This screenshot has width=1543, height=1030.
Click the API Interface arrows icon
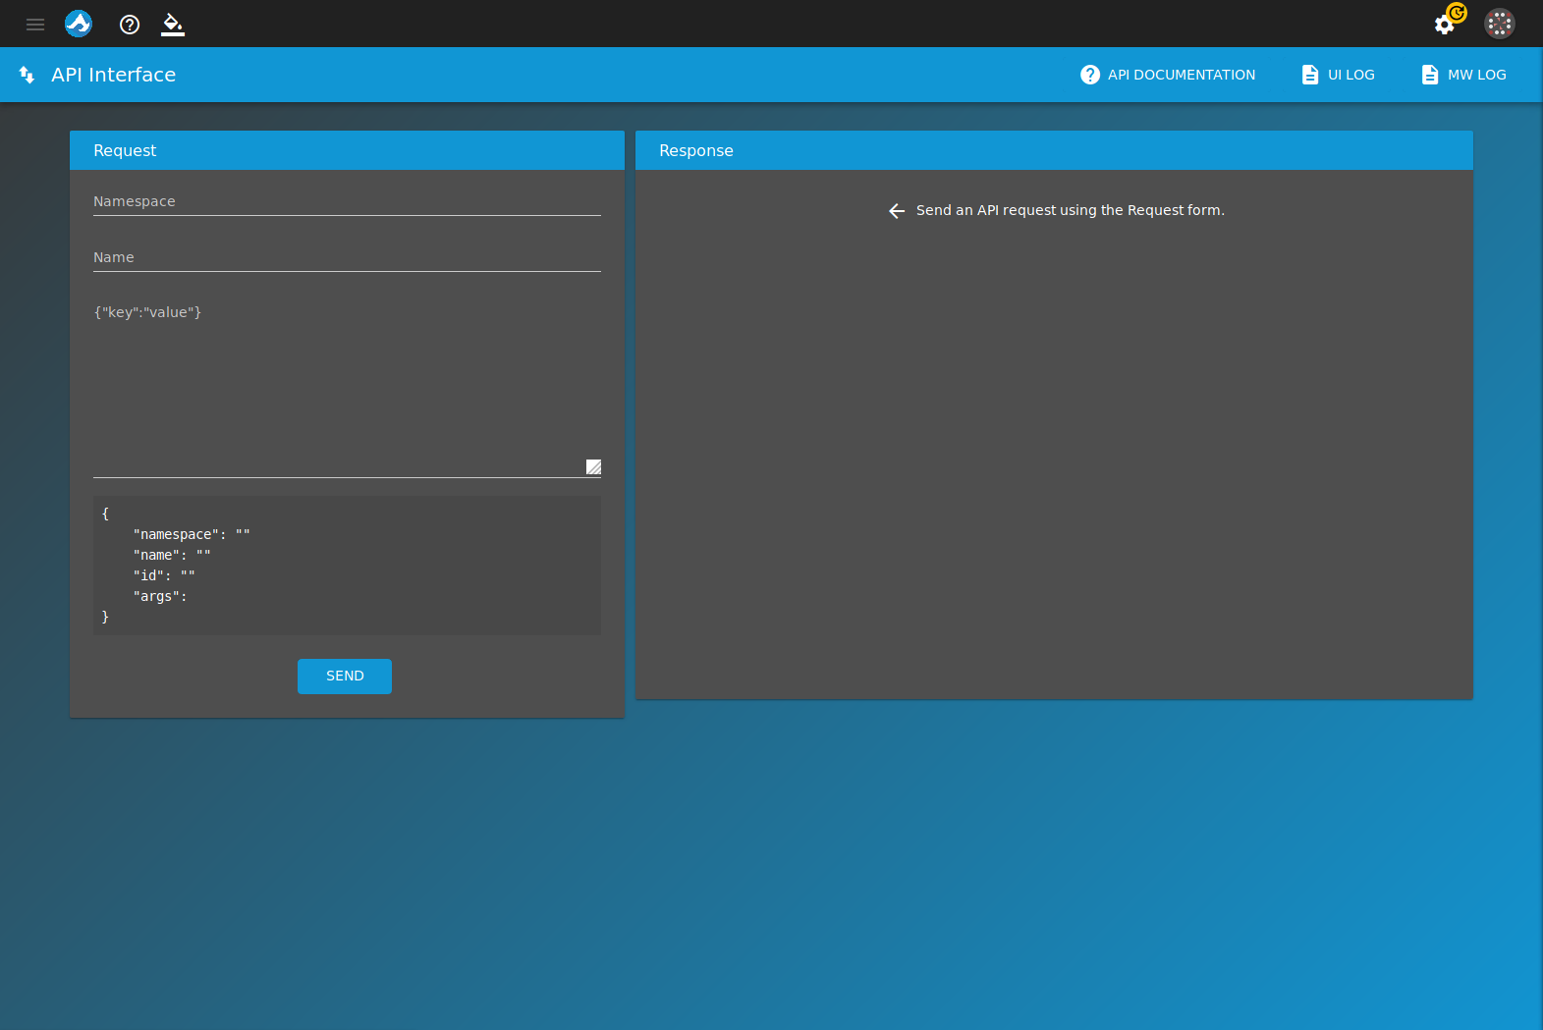coord(28,75)
